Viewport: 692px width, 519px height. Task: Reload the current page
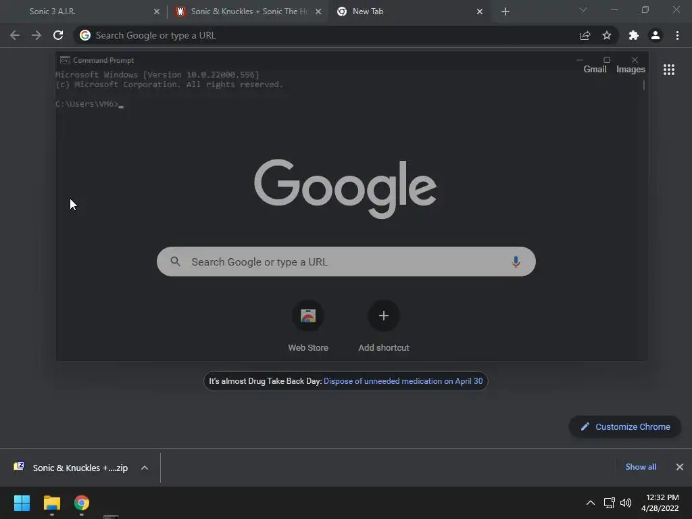(x=58, y=35)
